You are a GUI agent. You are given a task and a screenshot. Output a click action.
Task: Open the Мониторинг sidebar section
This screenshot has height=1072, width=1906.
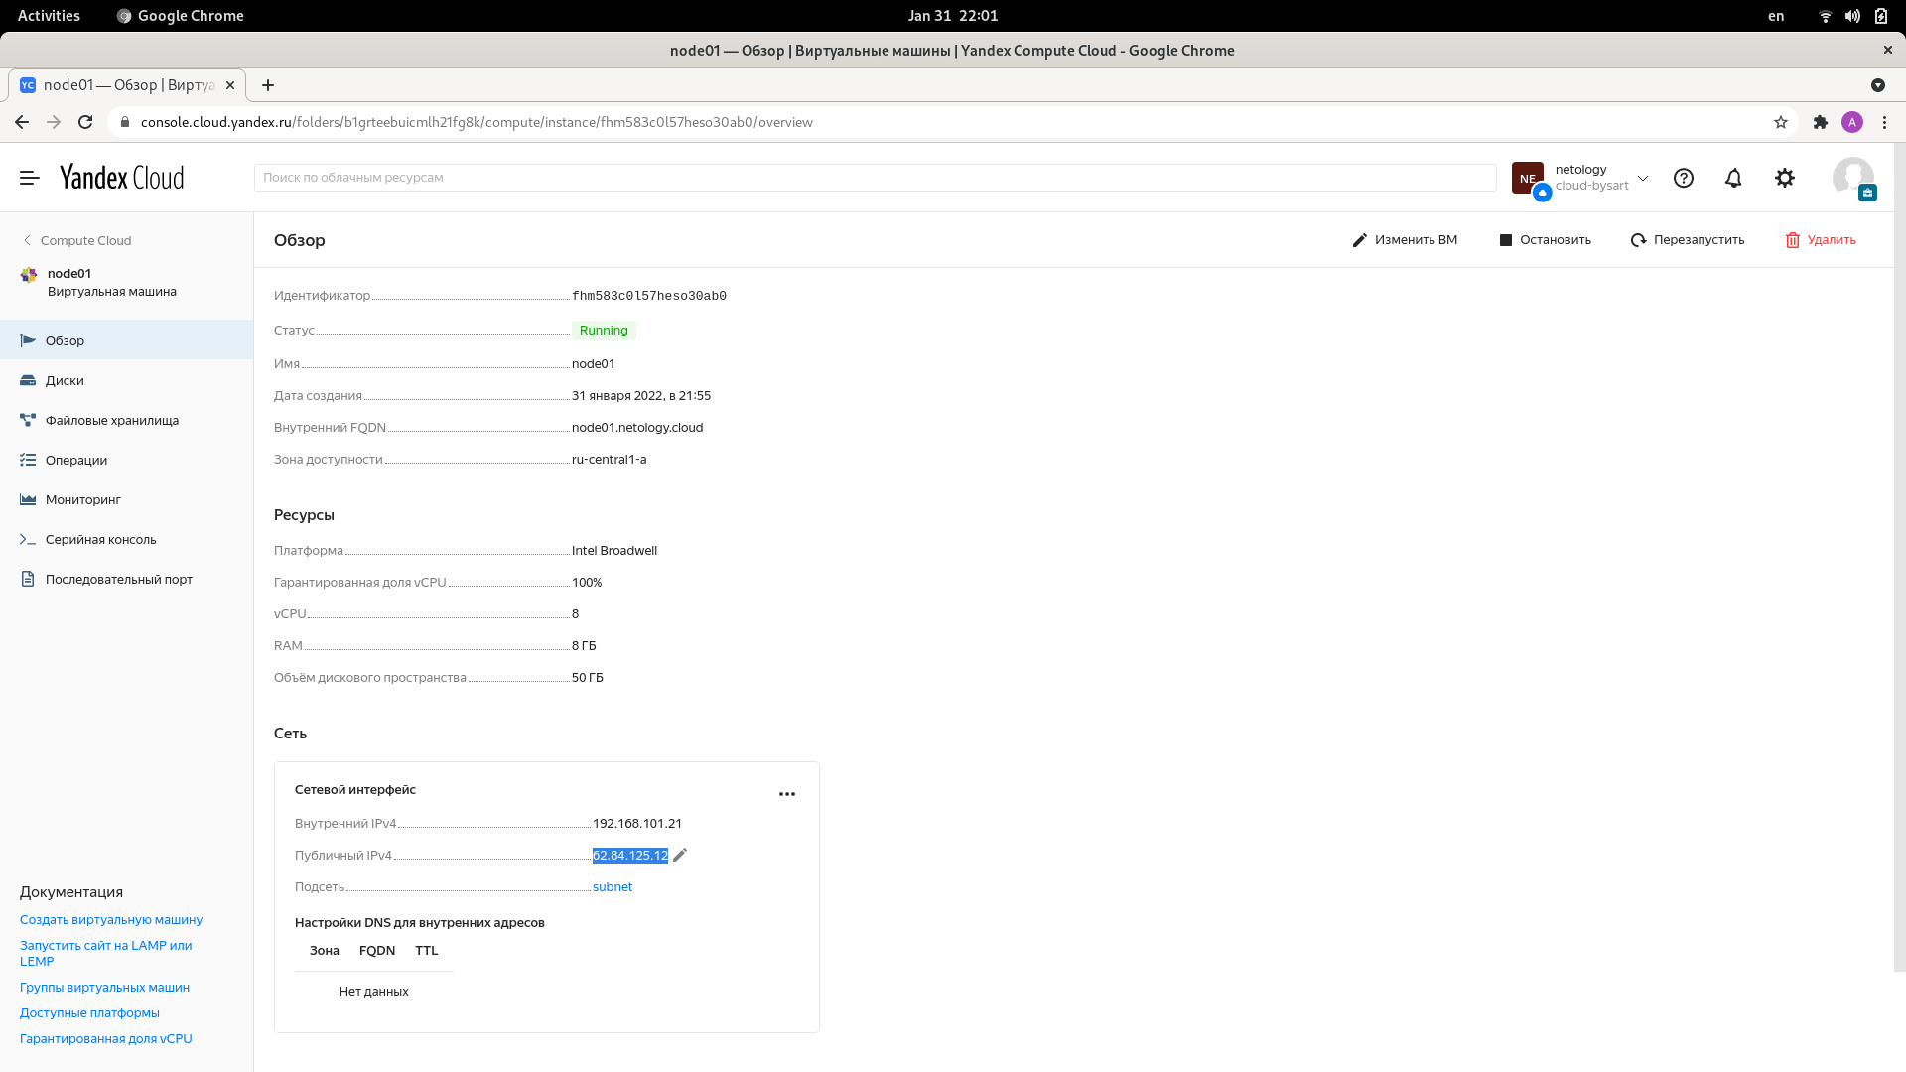[82, 499]
